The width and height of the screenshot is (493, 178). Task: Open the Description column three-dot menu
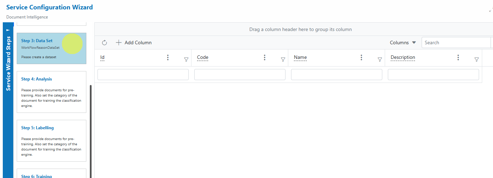pos(458,57)
